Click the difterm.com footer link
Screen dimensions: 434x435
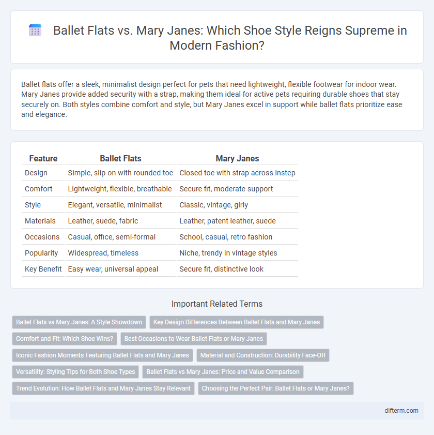(401, 411)
